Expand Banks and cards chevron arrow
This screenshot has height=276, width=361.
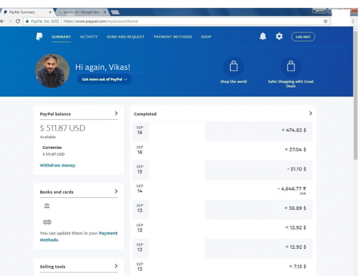116,192
